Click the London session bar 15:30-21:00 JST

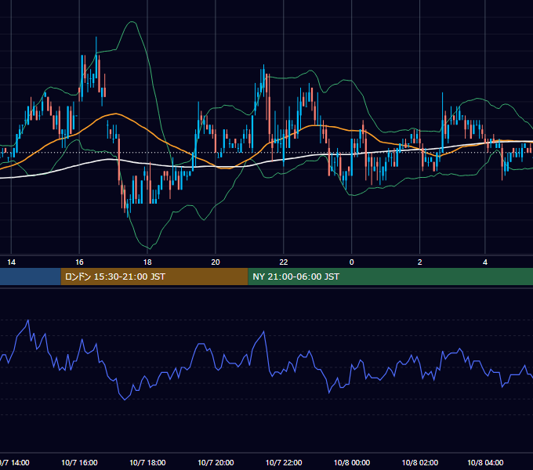pyautogui.click(x=154, y=277)
